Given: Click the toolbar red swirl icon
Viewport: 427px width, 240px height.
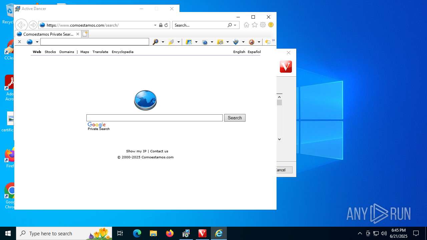Looking at the screenshot, I should [x=252, y=42].
